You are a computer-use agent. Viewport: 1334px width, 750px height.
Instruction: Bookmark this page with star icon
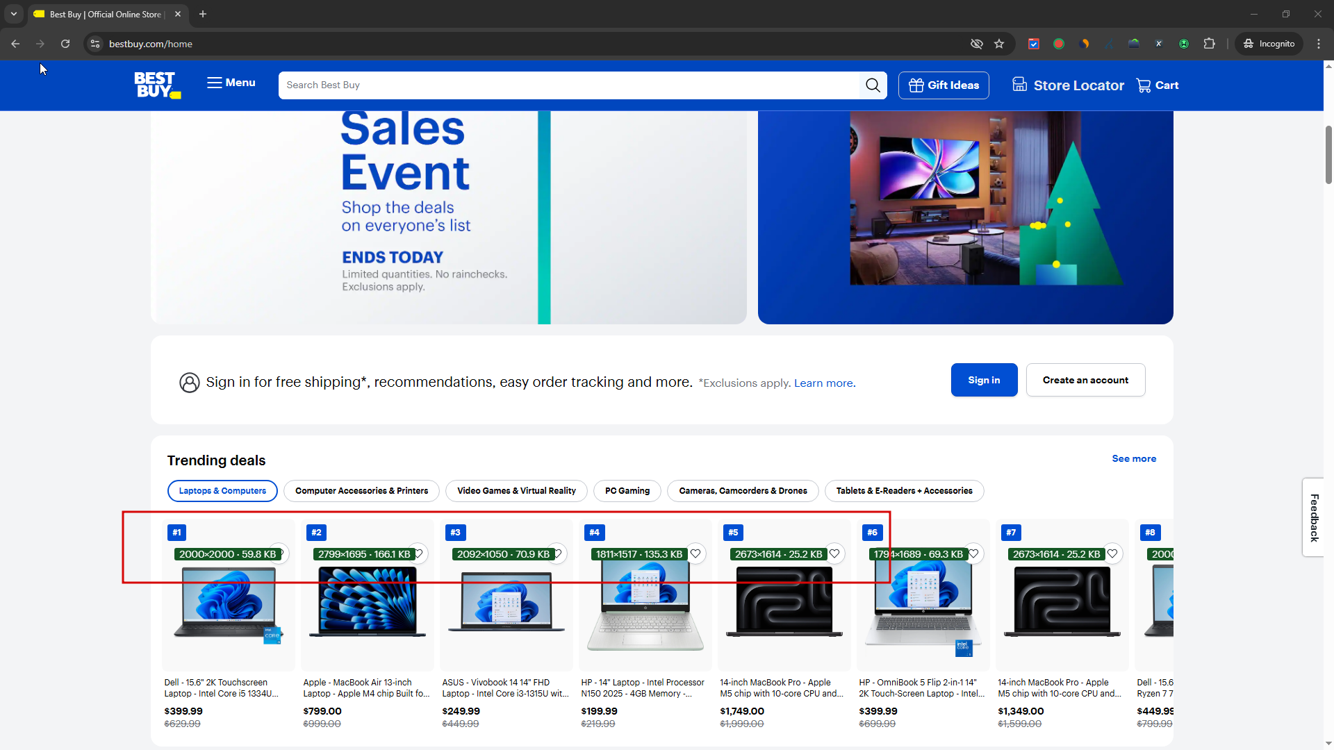(x=999, y=44)
